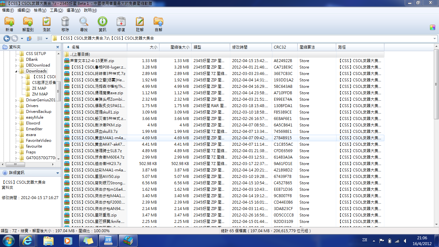Click the 測試 (Test) toolbar icon
The image size is (439, 247).
tap(47, 22)
